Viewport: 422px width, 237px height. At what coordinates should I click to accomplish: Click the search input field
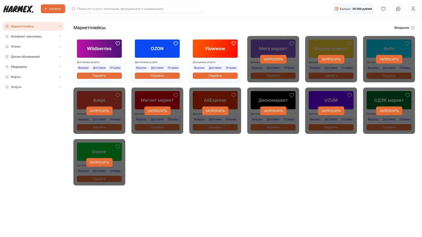click(x=136, y=9)
